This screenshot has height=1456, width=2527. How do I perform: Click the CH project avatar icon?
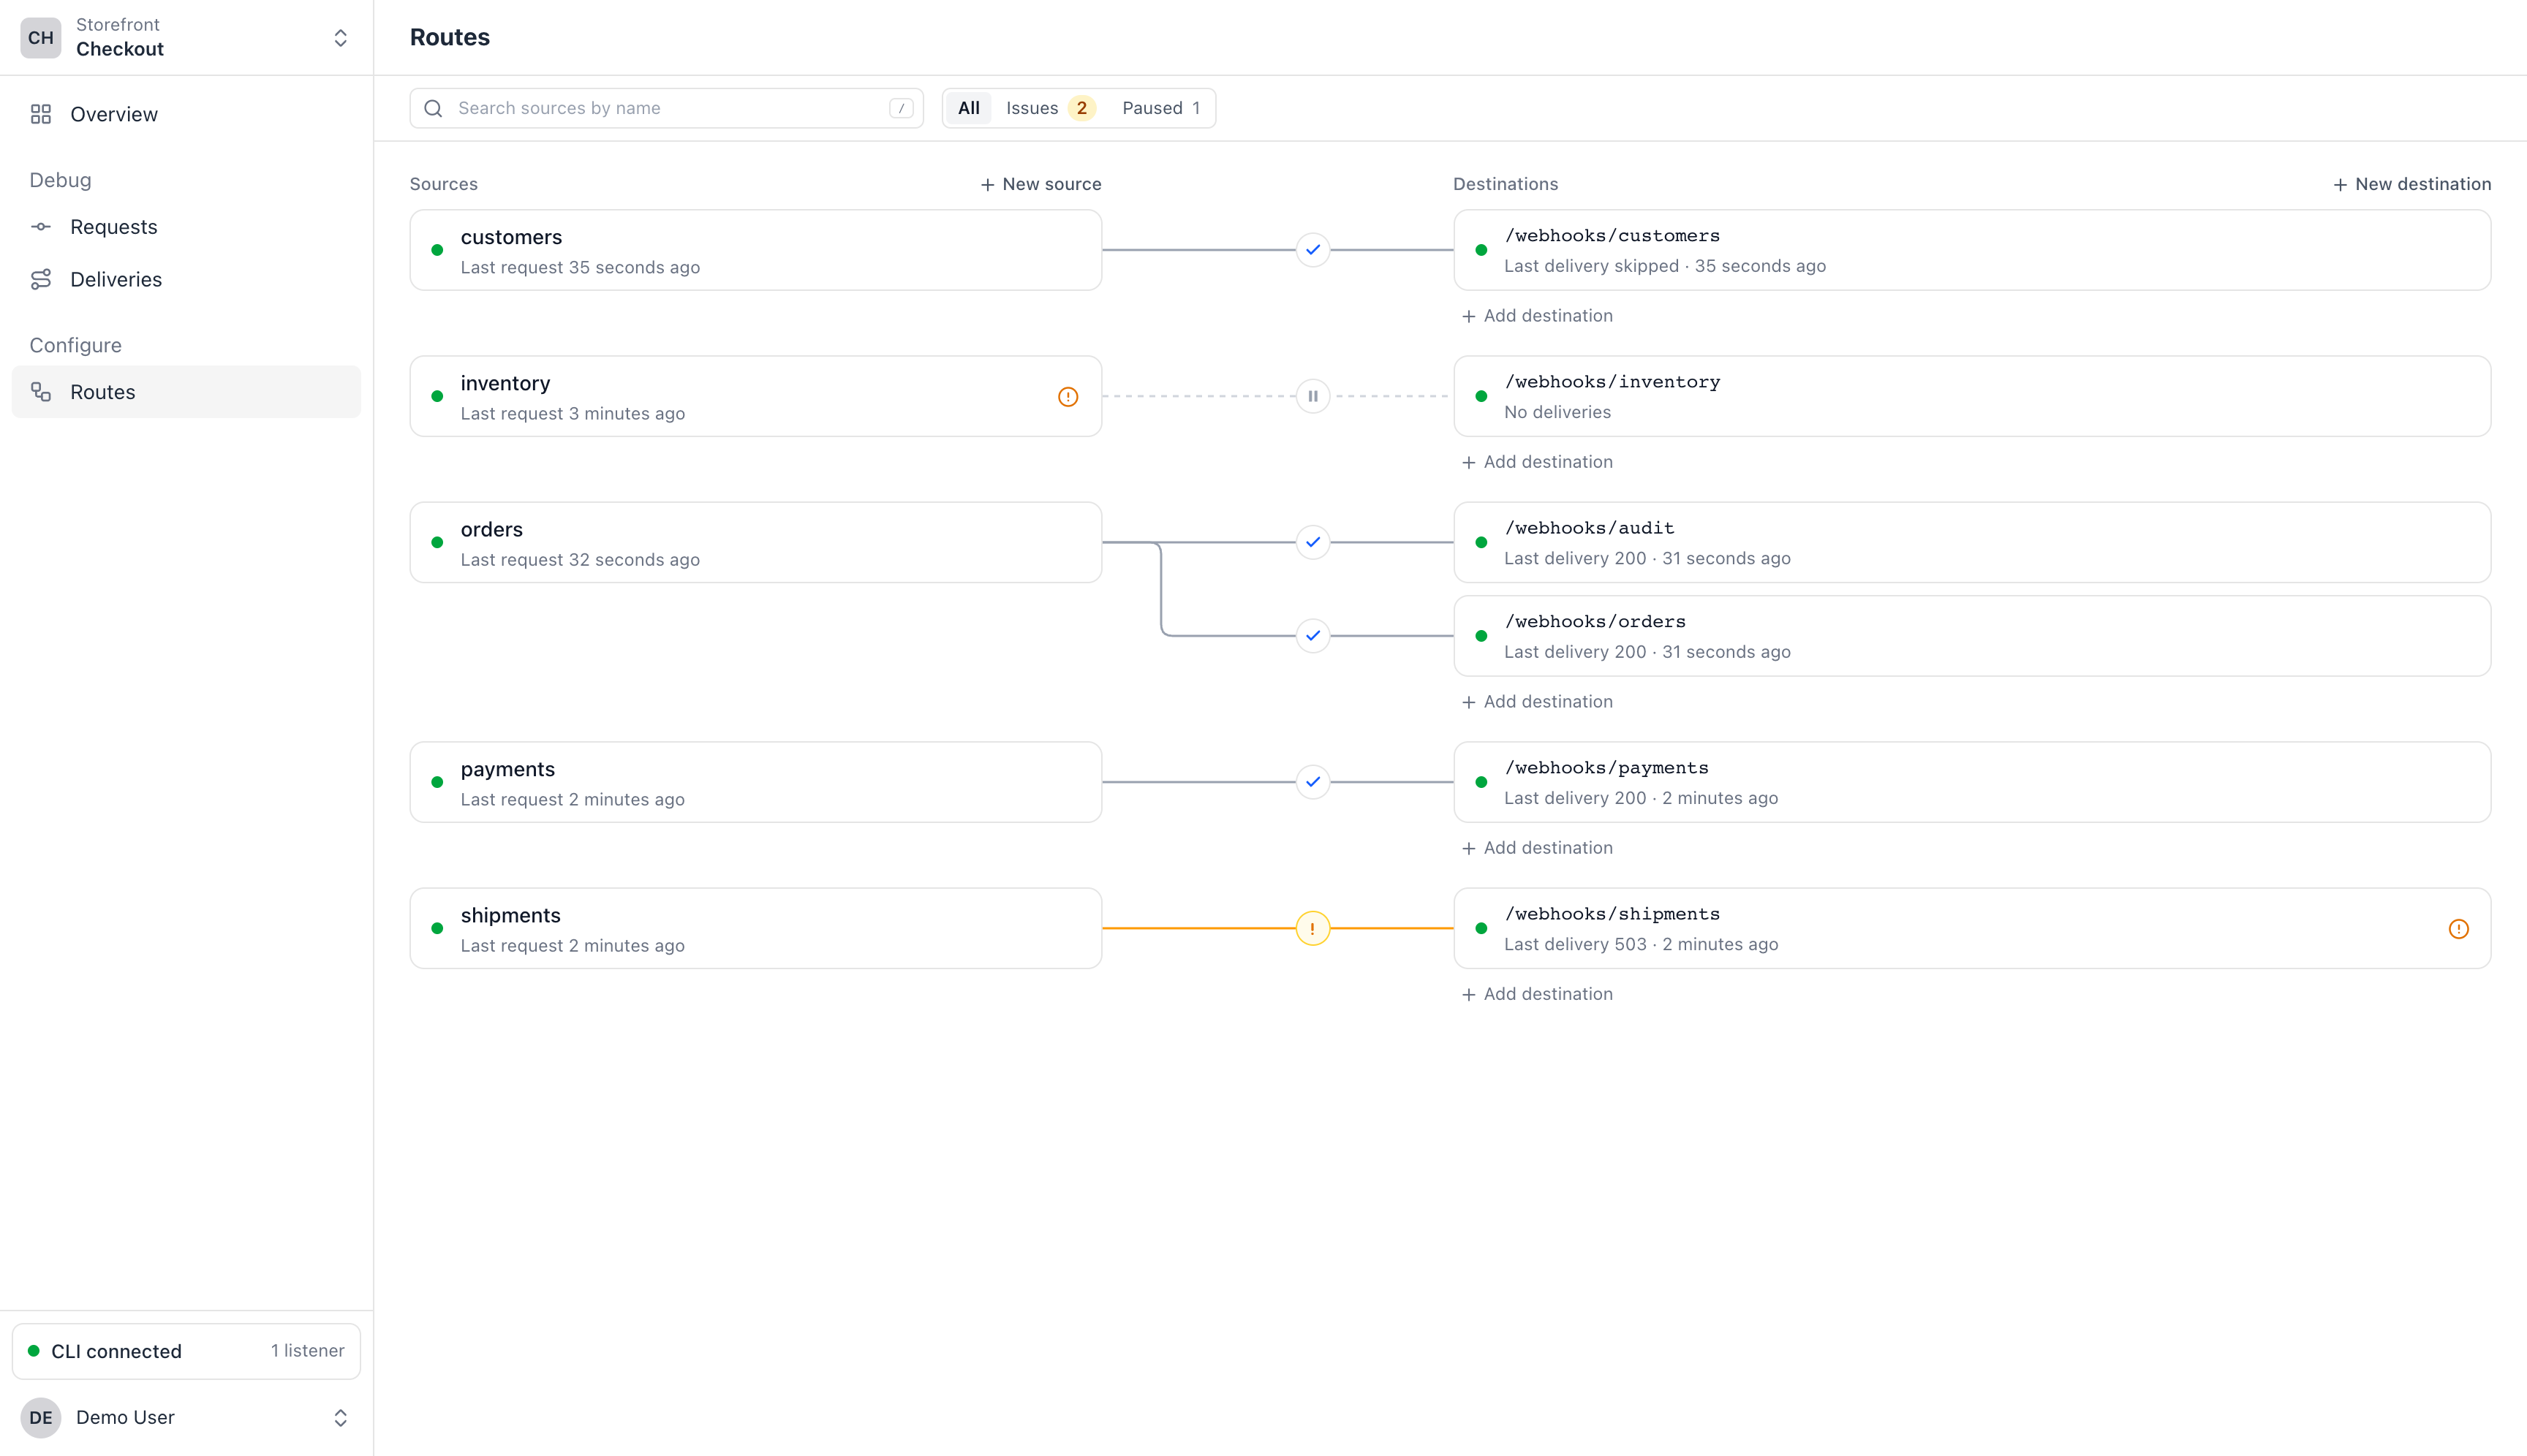click(x=41, y=37)
